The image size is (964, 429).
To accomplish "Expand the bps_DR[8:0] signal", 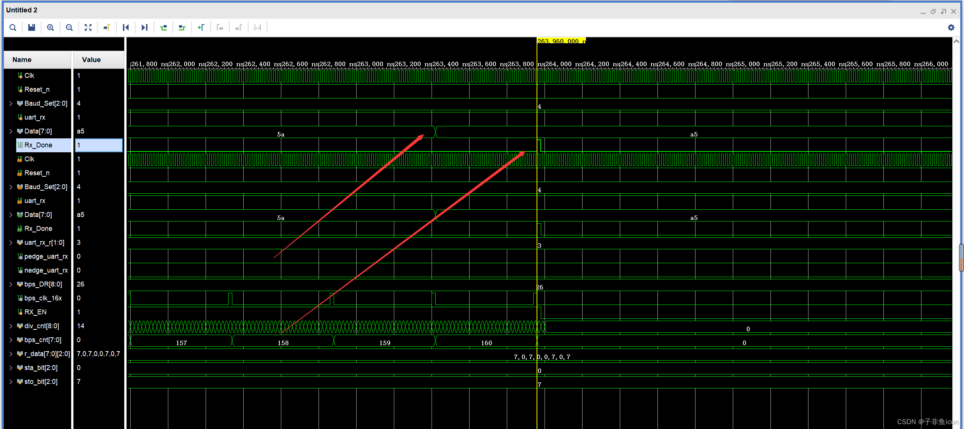I will (11, 284).
